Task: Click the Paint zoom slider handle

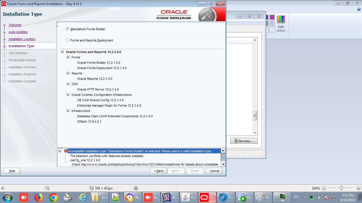Action: (x=341, y=188)
